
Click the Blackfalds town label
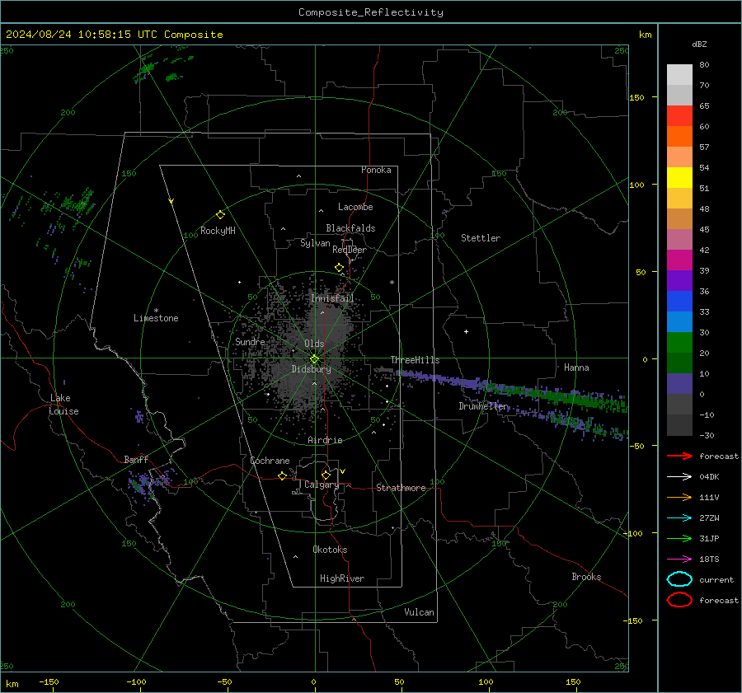pyautogui.click(x=350, y=228)
